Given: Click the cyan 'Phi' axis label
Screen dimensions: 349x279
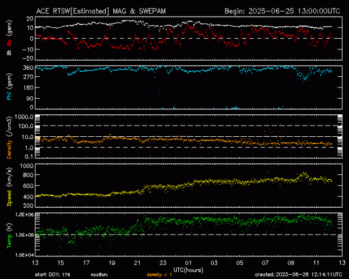Looking at the screenshot, I should pos(9,95).
